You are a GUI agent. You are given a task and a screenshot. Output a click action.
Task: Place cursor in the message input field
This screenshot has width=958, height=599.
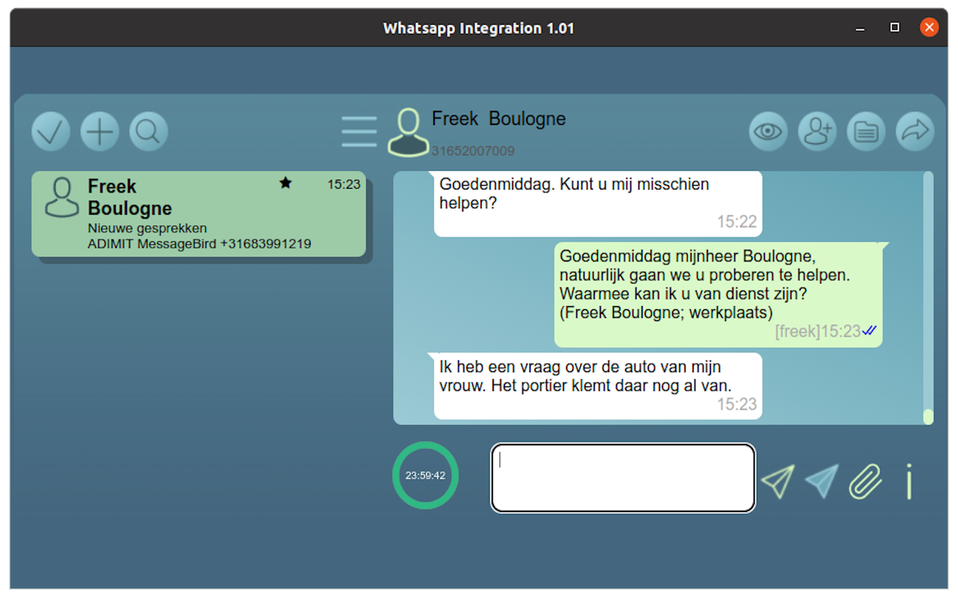pyautogui.click(x=622, y=478)
